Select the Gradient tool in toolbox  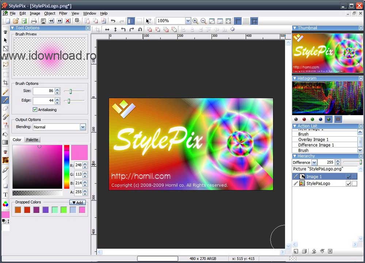[x=5, y=142]
